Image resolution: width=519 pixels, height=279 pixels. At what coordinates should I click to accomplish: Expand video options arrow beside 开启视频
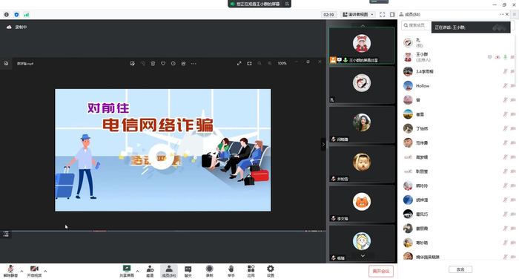[x=45, y=271]
